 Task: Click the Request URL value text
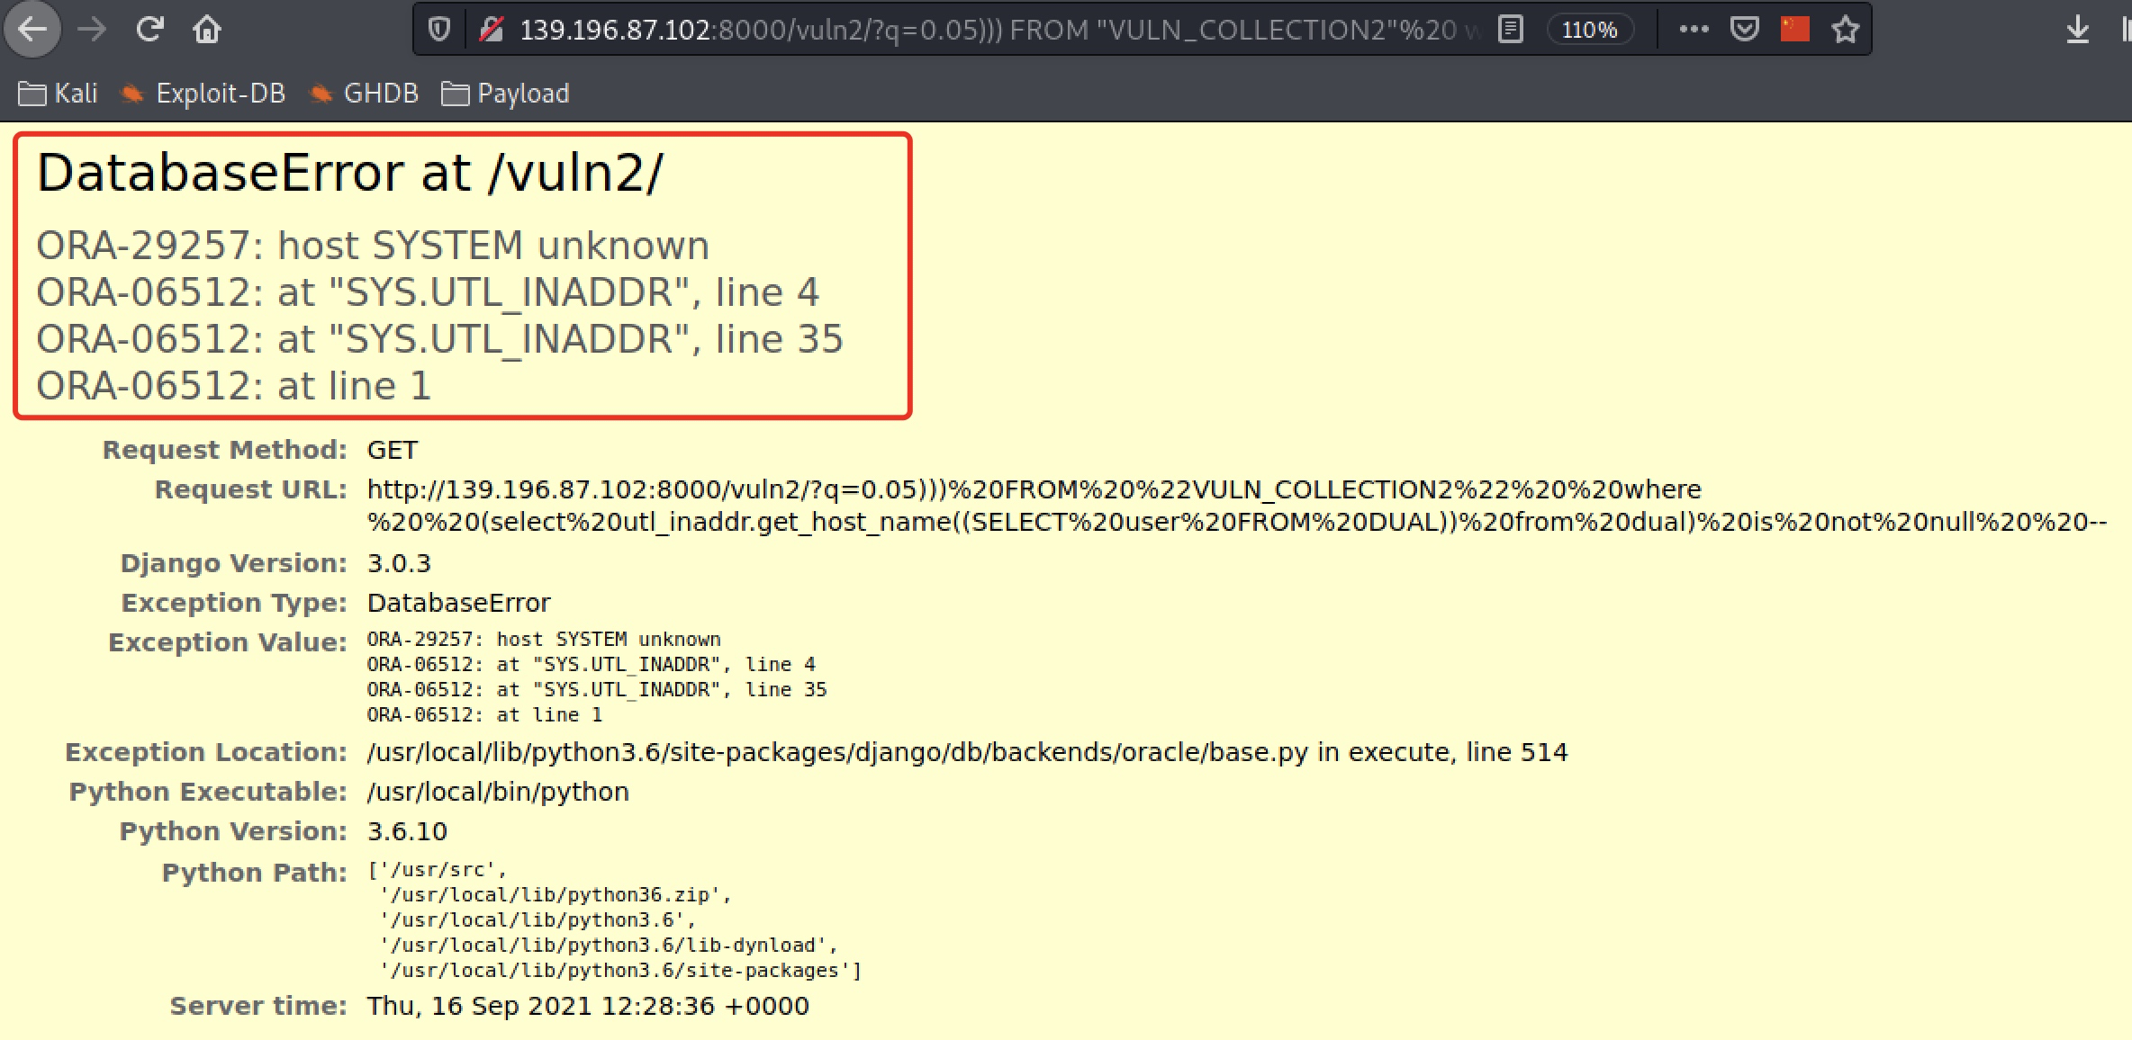click(x=1034, y=489)
